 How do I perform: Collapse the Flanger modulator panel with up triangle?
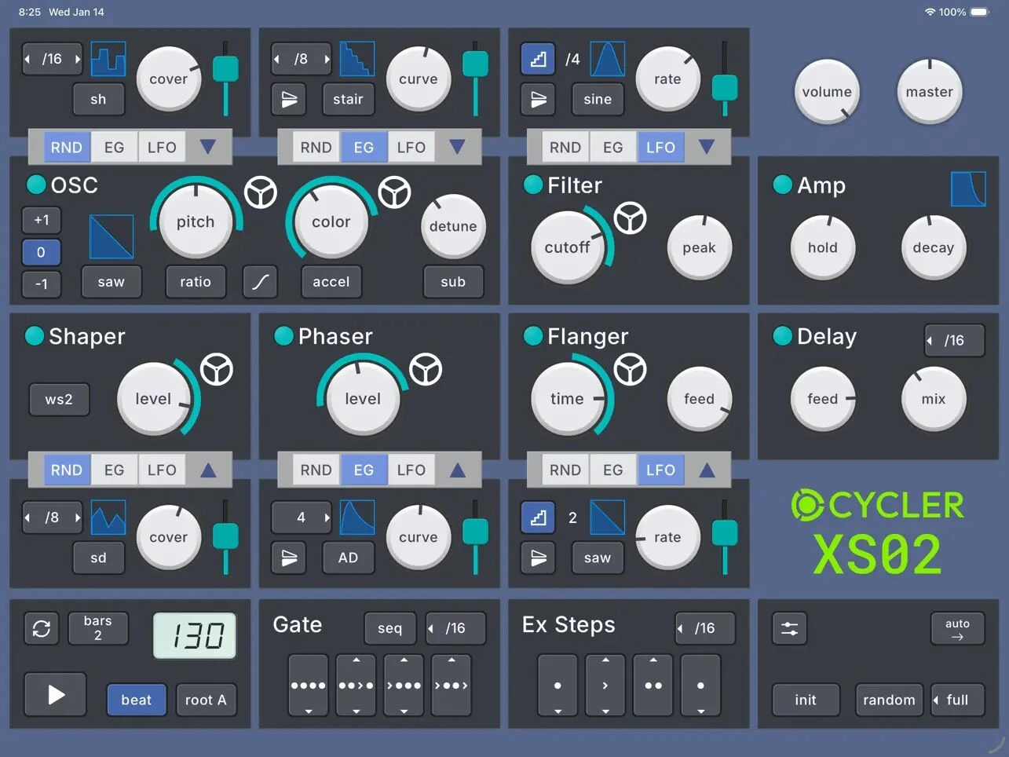pos(707,470)
